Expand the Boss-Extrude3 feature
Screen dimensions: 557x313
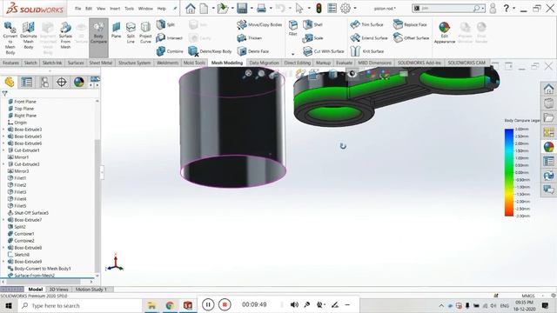coord(3,130)
